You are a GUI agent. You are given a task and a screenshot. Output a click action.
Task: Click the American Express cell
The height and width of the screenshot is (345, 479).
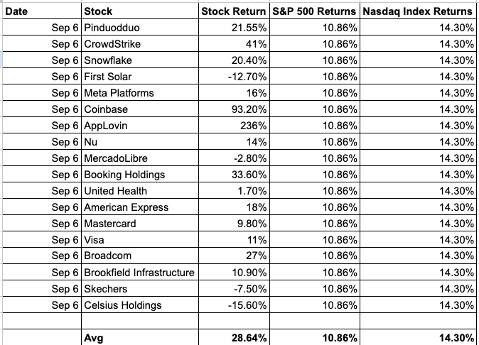(x=140, y=207)
